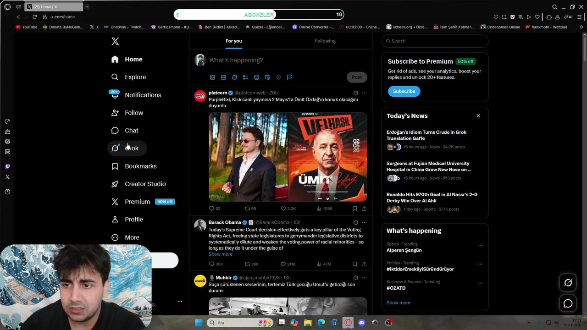Open History clock in browser sidebar
Viewport: 587px width, 330px height.
(x=7, y=192)
